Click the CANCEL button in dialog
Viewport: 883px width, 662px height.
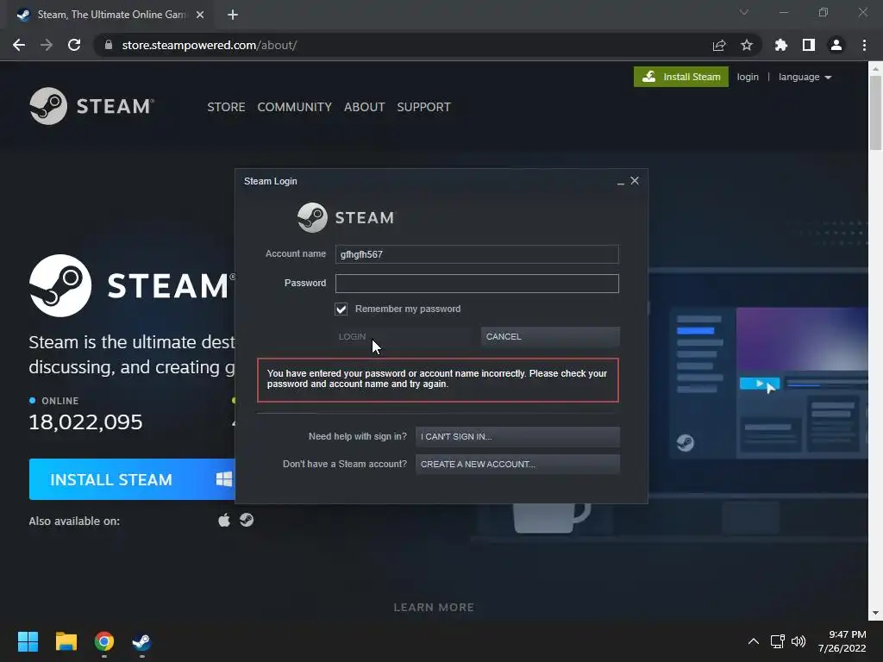(x=550, y=337)
